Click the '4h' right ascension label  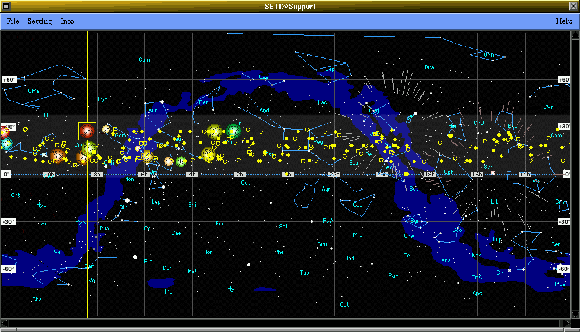click(x=192, y=175)
